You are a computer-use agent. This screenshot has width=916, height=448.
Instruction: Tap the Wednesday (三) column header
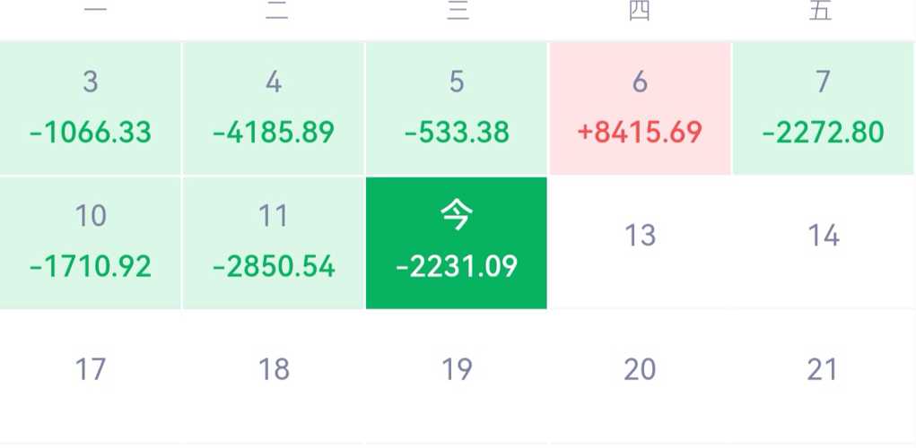[x=458, y=12]
